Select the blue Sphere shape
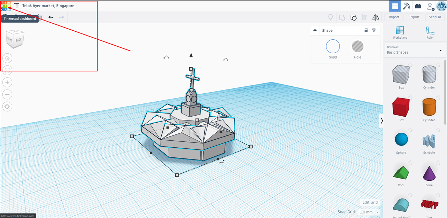This screenshot has height=218, width=447. (401, 139)
